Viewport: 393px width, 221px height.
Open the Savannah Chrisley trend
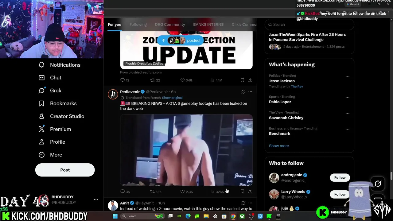click(x=286, y=118)
